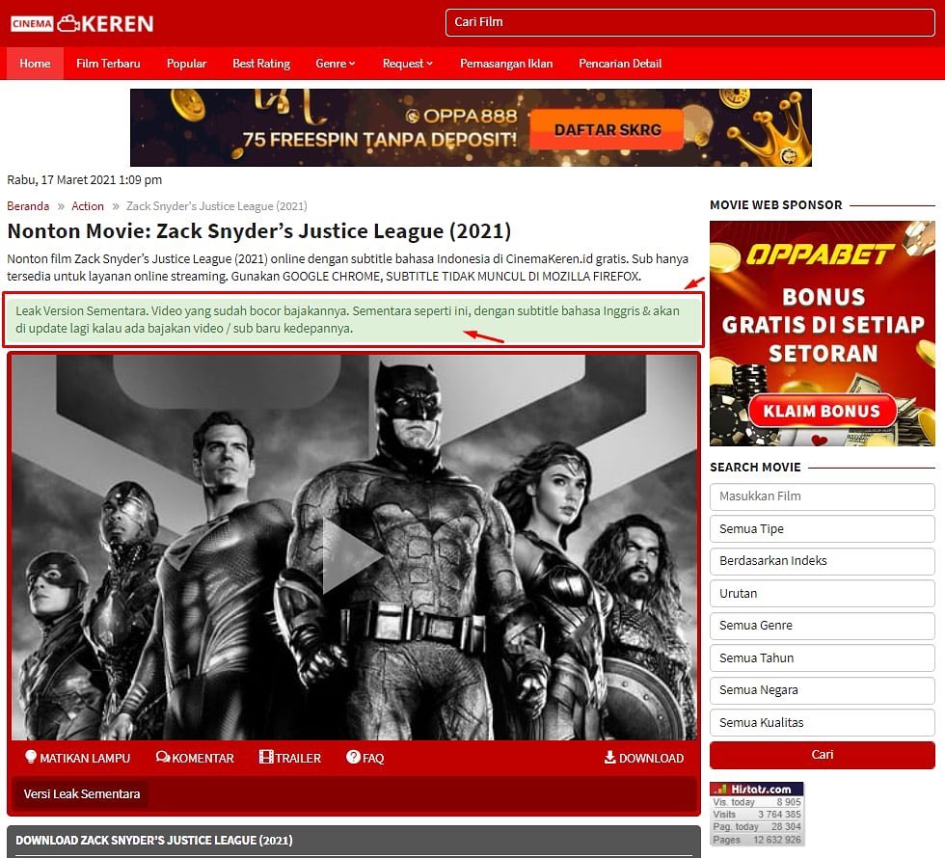Image resolution: width=945 pixels, height=858 pixels.
Task: Expand the Genre dropdown menu
Action: click(x=336, y=64)
